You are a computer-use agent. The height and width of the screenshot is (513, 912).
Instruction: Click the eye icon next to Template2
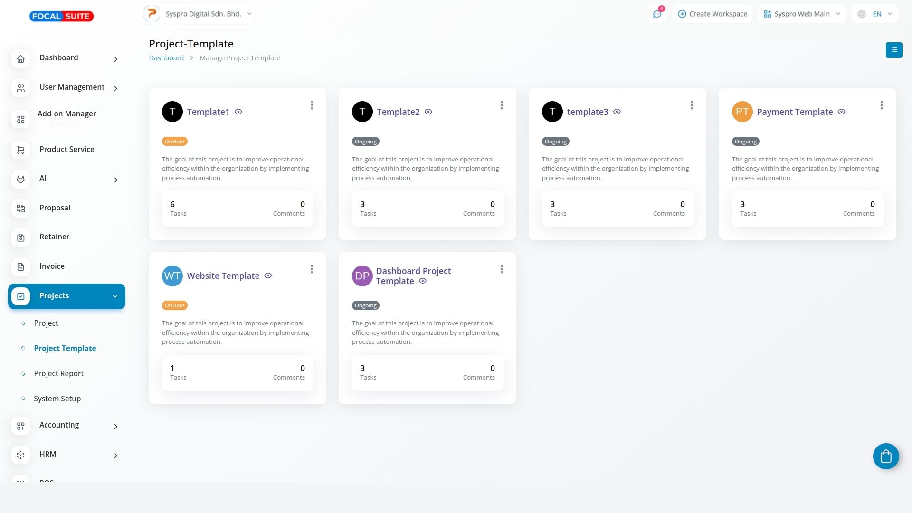(428, 112)
